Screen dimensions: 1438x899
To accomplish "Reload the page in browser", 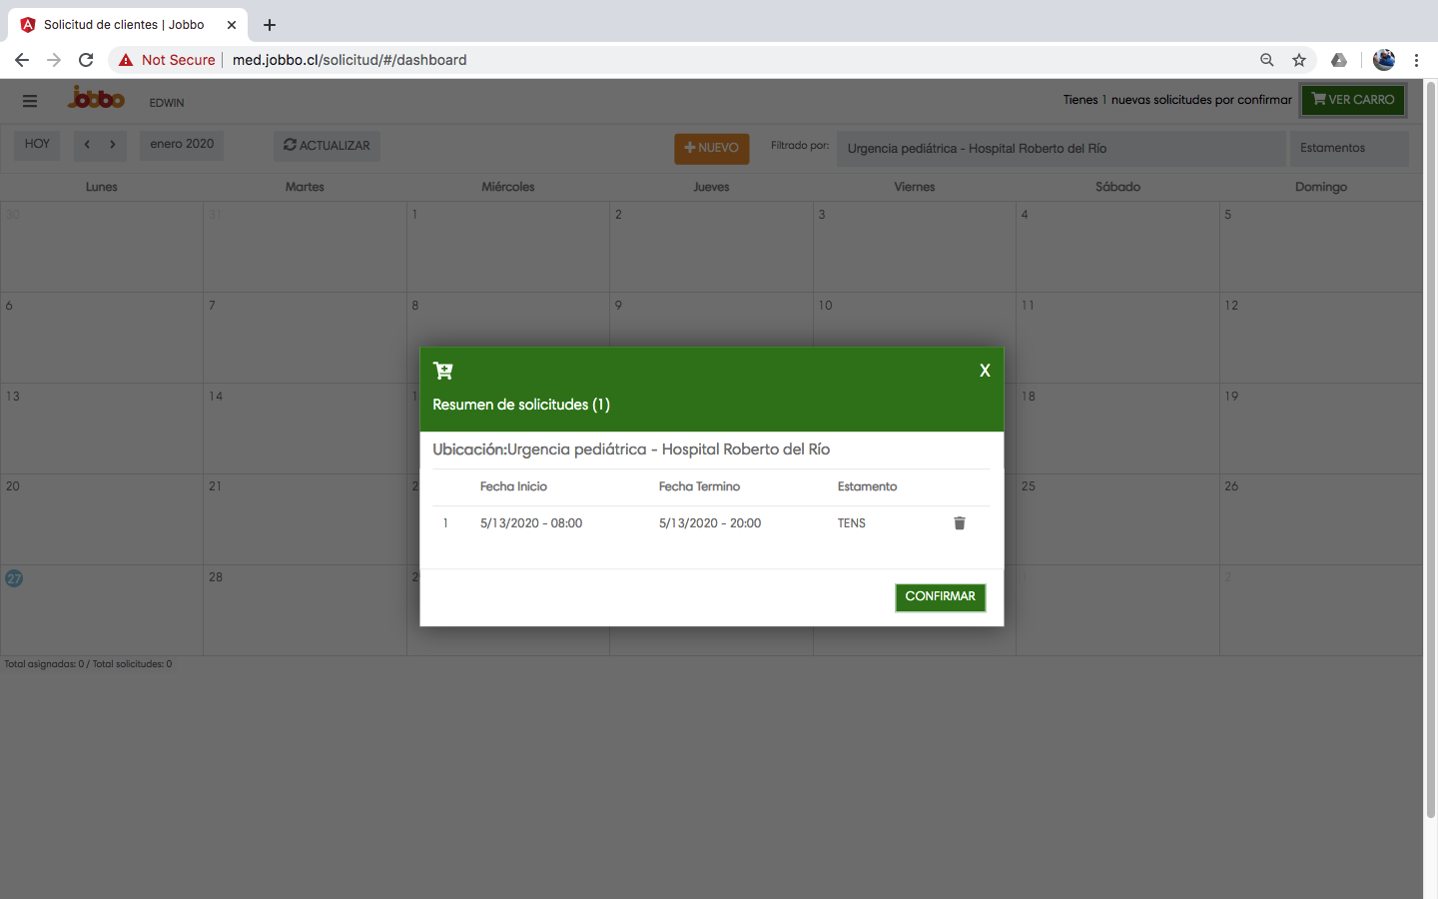I will (x=86, y=60).
